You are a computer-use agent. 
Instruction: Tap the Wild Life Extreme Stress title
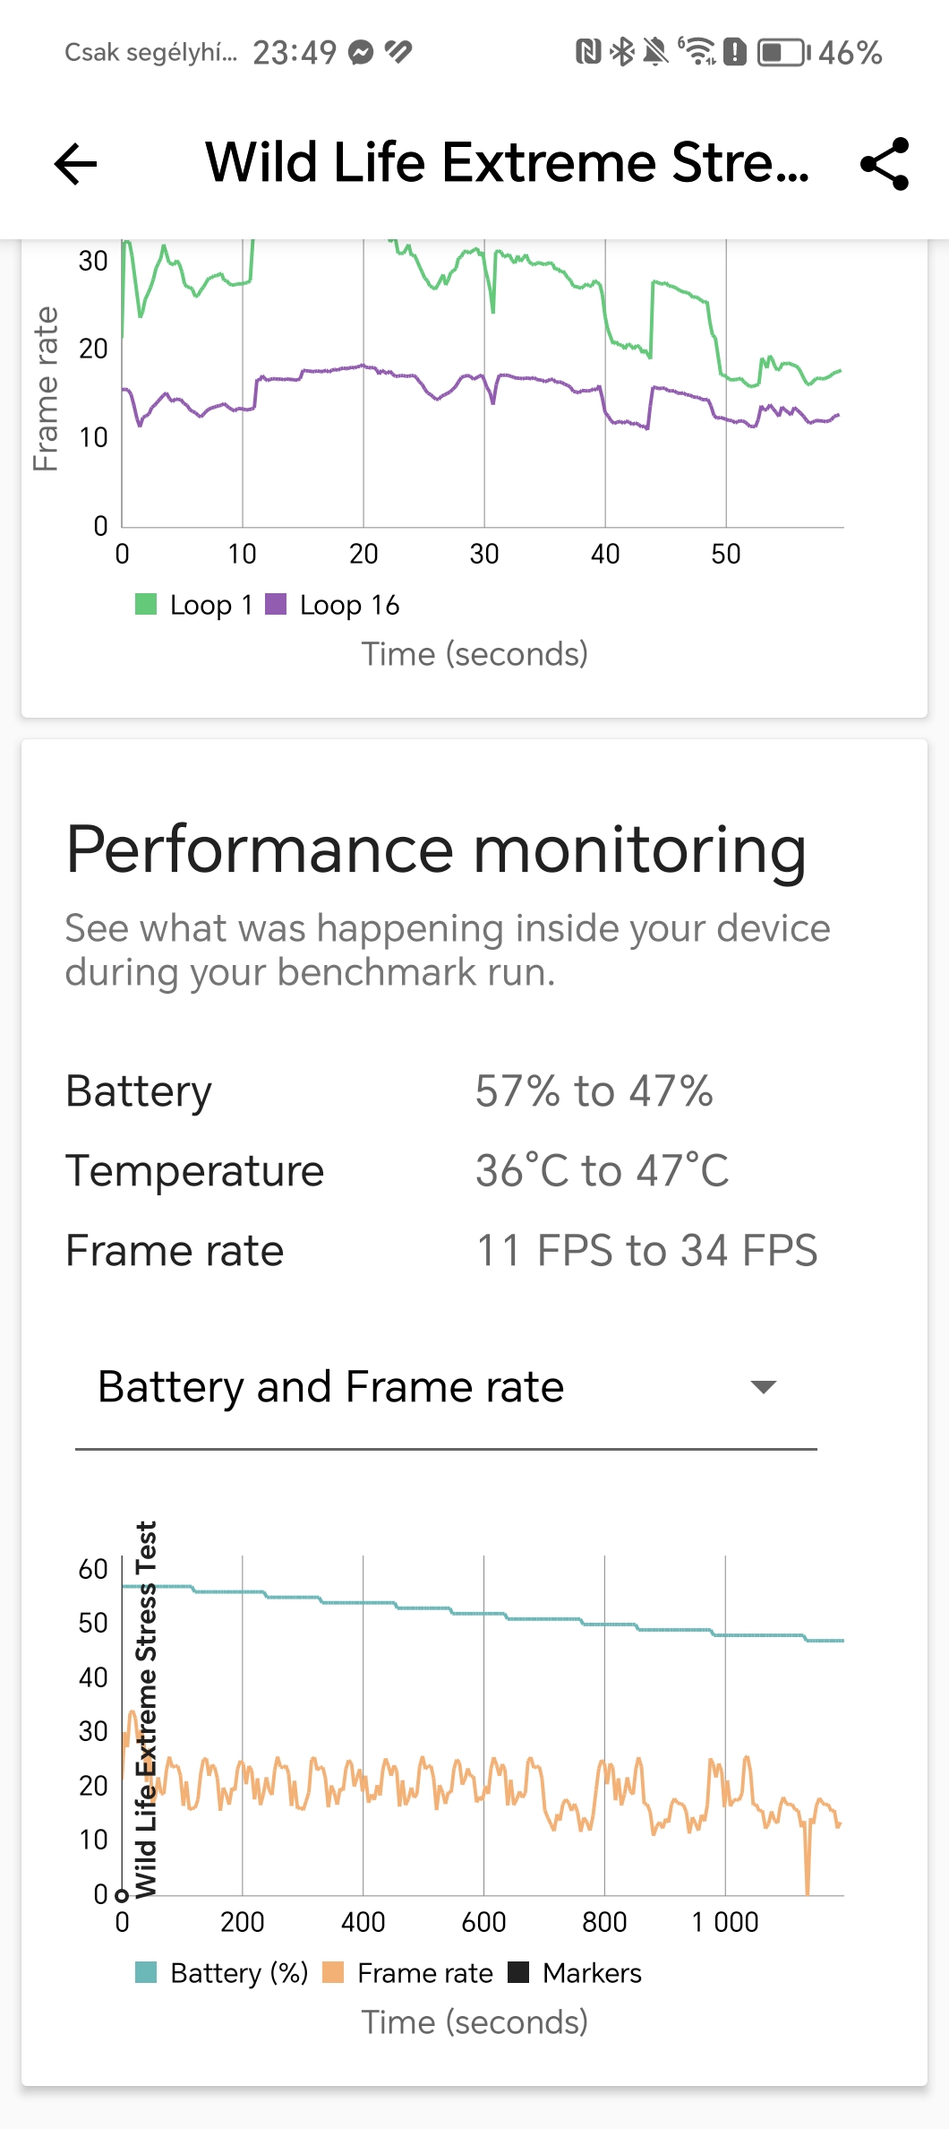pos(507,162)
